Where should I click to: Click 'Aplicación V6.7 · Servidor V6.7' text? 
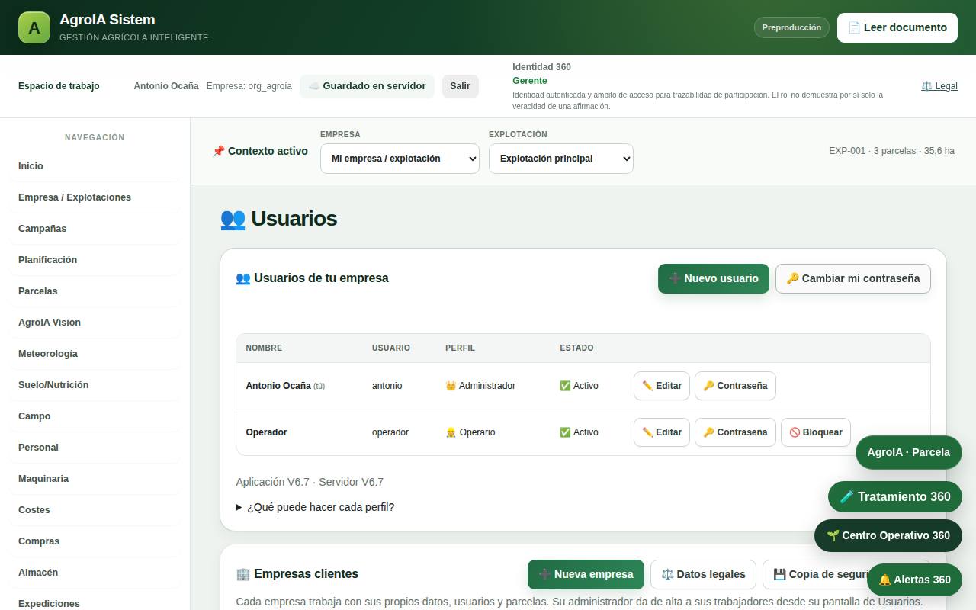coord(310,482)
